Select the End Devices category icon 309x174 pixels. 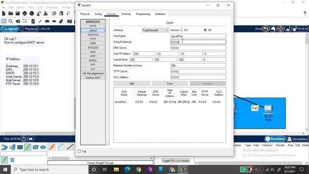12,147
